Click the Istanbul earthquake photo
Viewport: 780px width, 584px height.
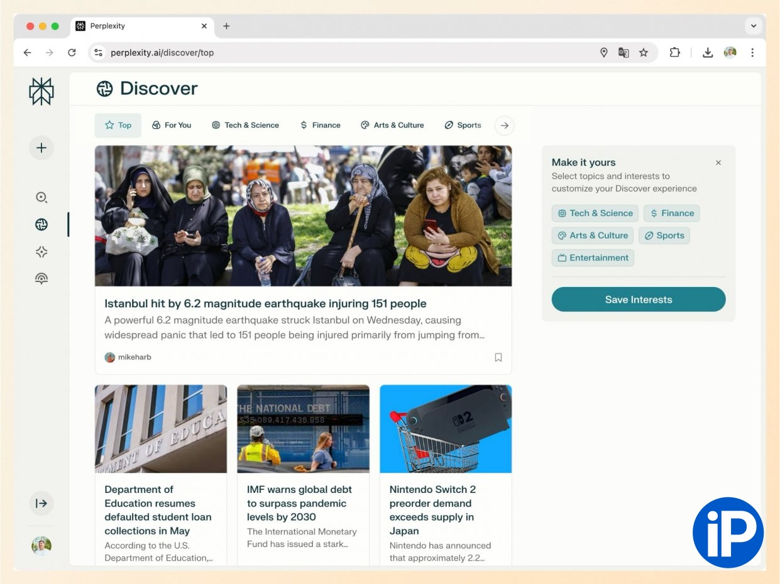pyautogui.click(x=303, y=216)
